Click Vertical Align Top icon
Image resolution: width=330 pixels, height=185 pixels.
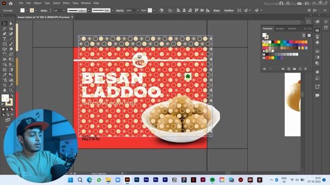pyautogui.click(x=196, y=10)
